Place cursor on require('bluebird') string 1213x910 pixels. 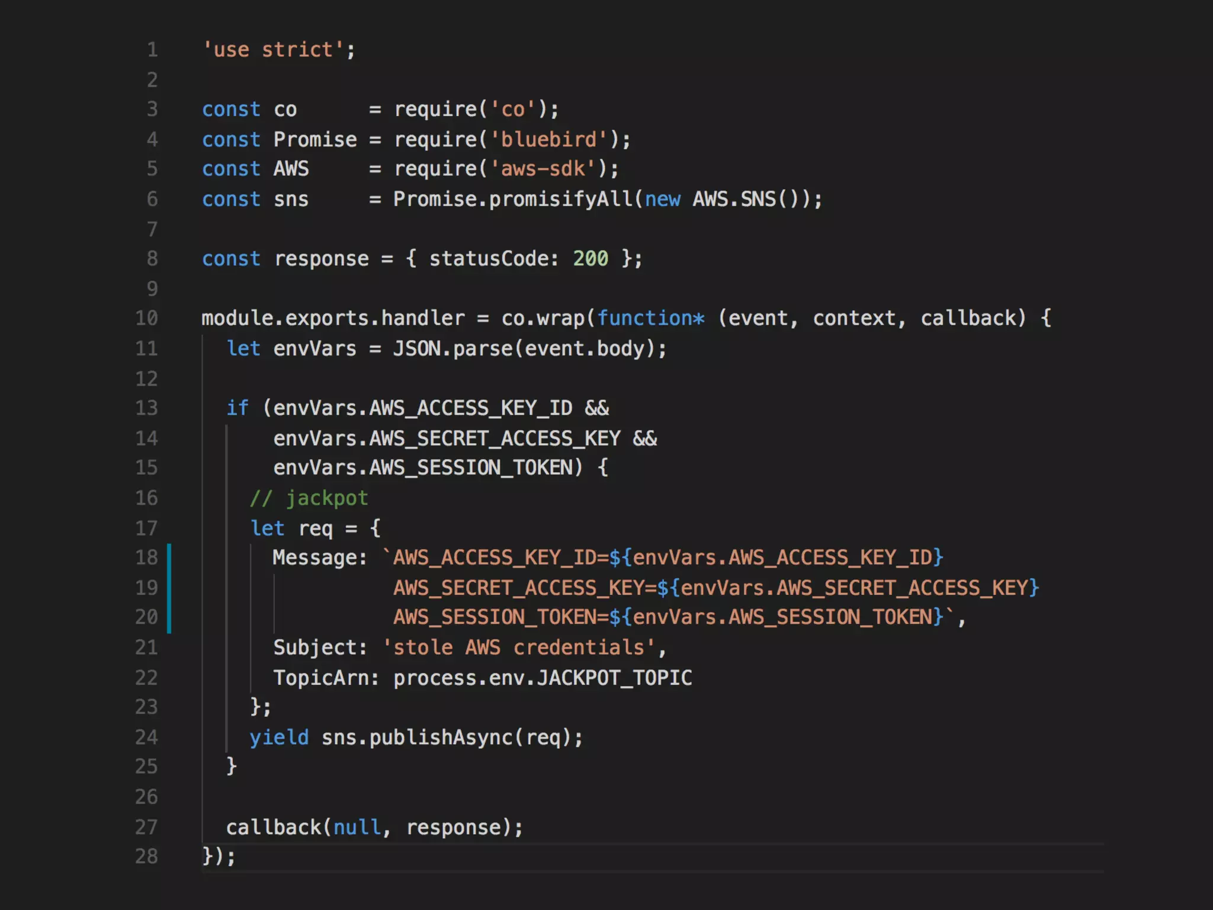pos(548,140)
